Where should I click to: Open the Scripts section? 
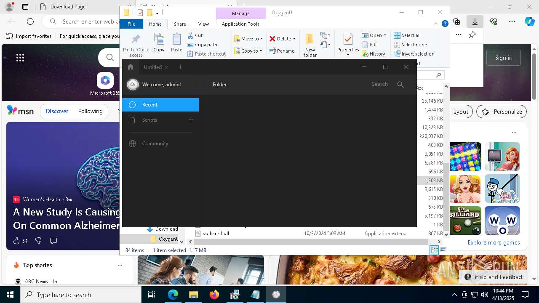(x=149, y=120)
